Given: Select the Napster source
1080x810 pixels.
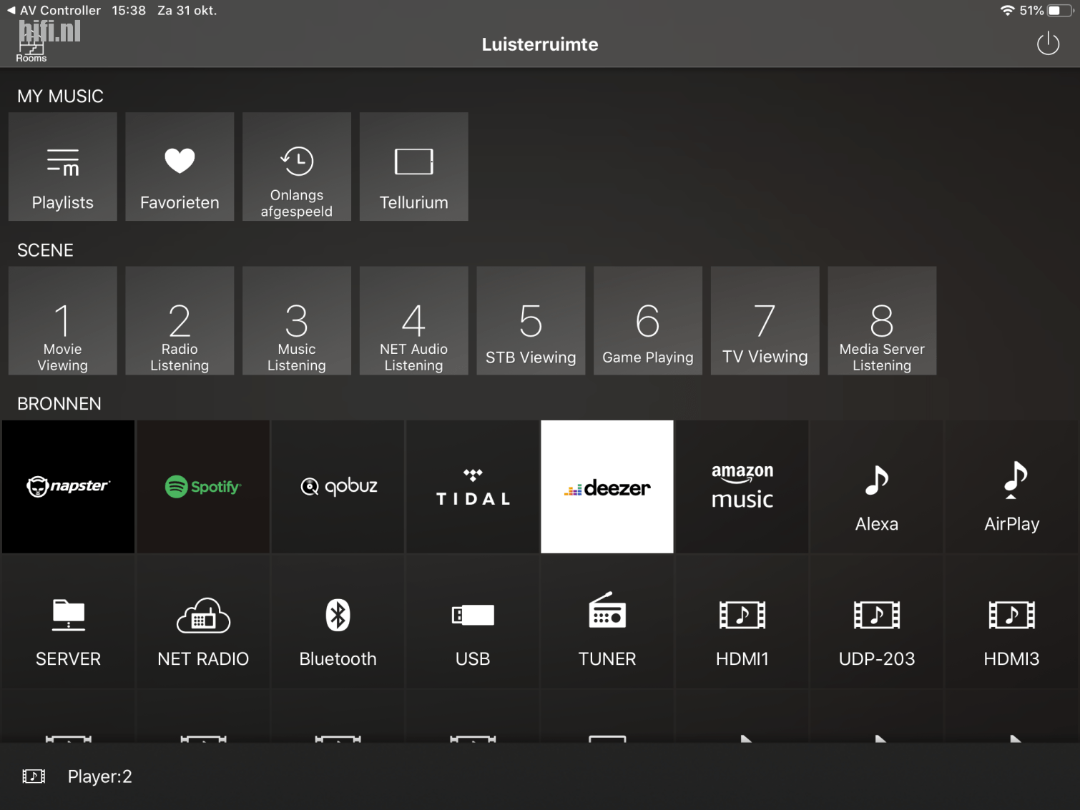Looking at the screenshot, I should click(x=68, y=487).
